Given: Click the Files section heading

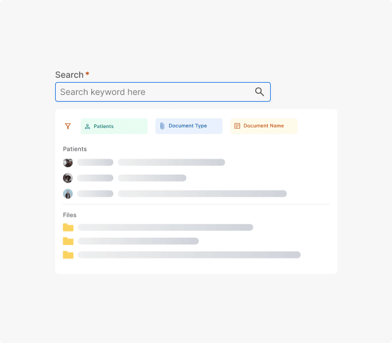Looking at the screenshot, I should point(70,215).
